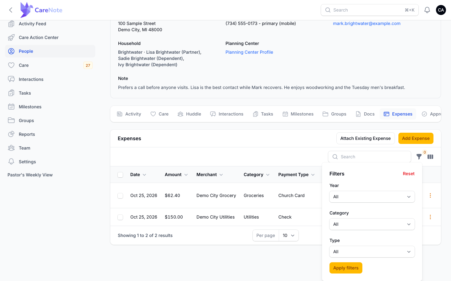Image resolution: width=451 pixels, height=281 pixels.
Task: Click Attach Existing Expense button
Action: [x=365, y=138]
